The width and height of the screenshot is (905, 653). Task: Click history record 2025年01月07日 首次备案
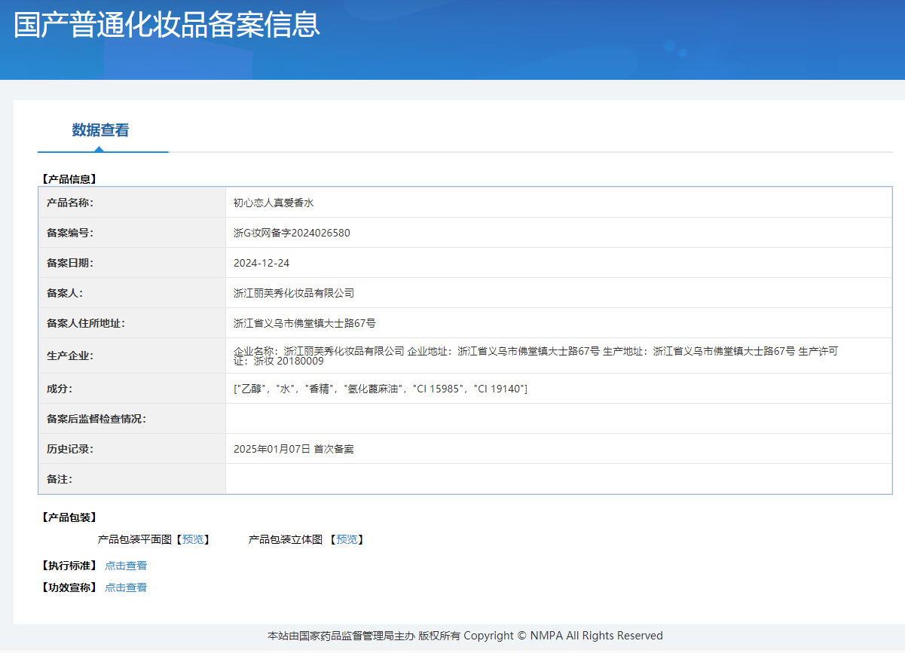(294, 449)
